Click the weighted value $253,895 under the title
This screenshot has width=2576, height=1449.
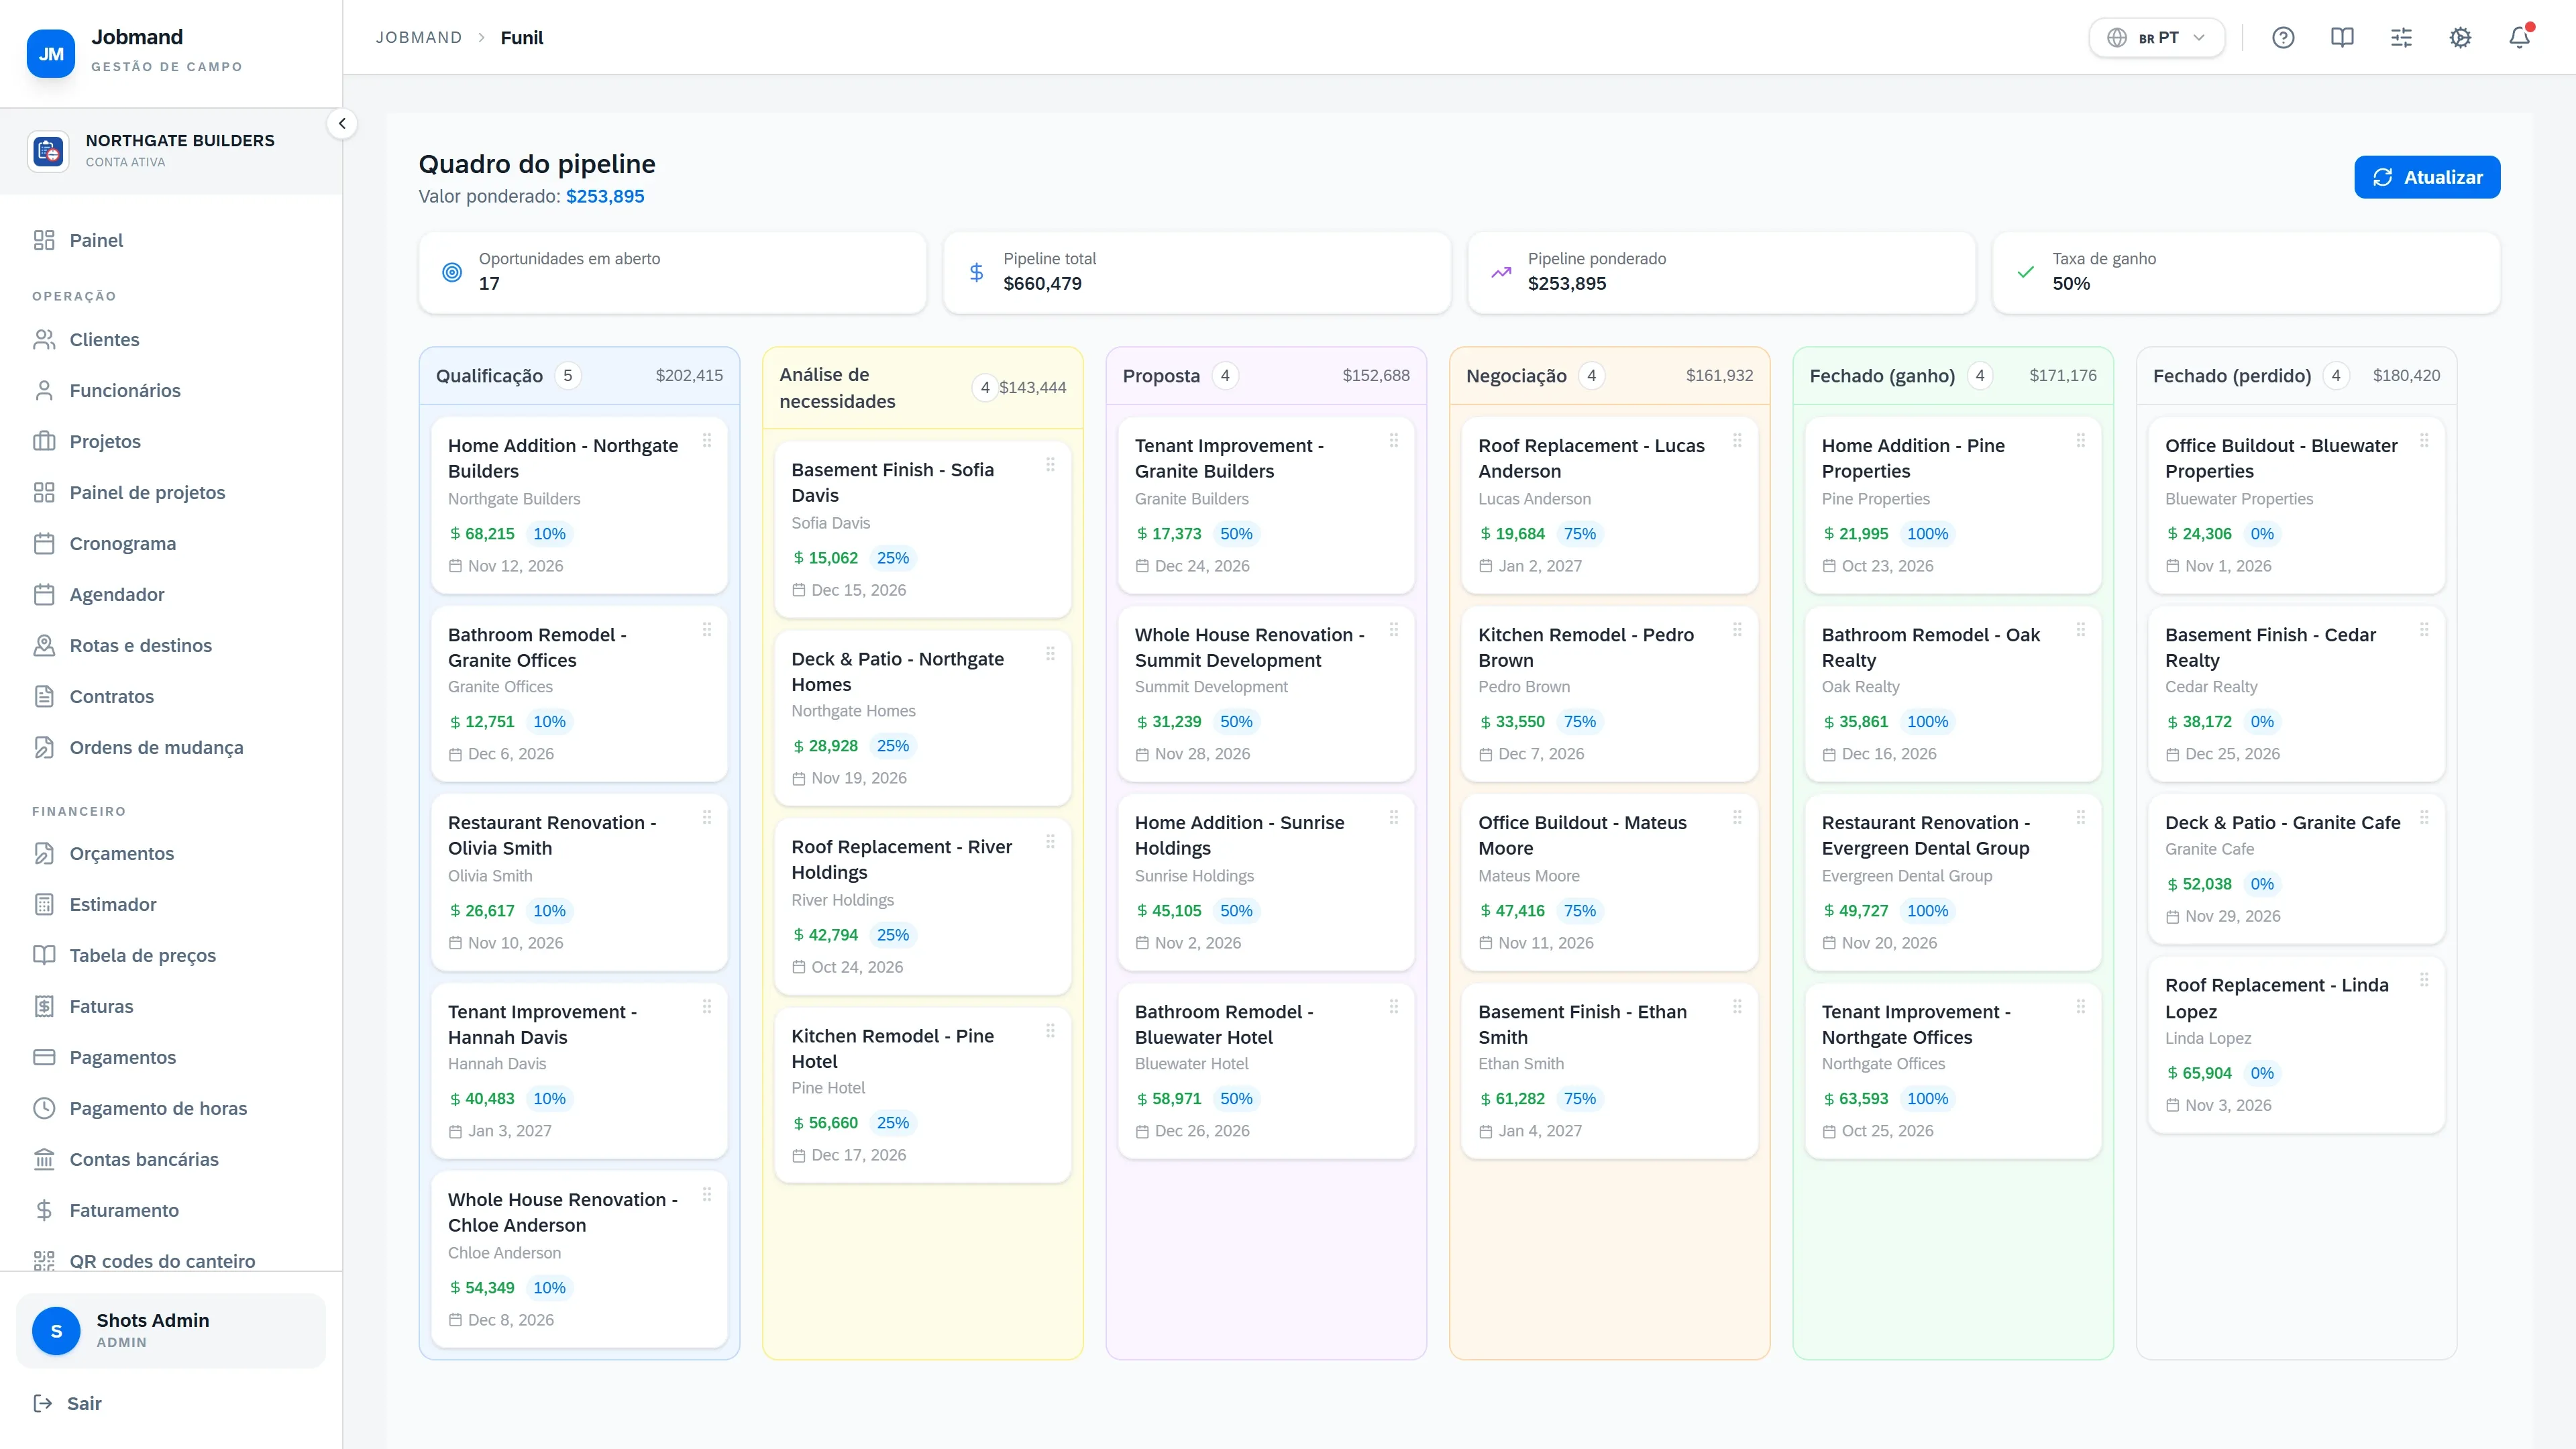click(x=605, y=197)
